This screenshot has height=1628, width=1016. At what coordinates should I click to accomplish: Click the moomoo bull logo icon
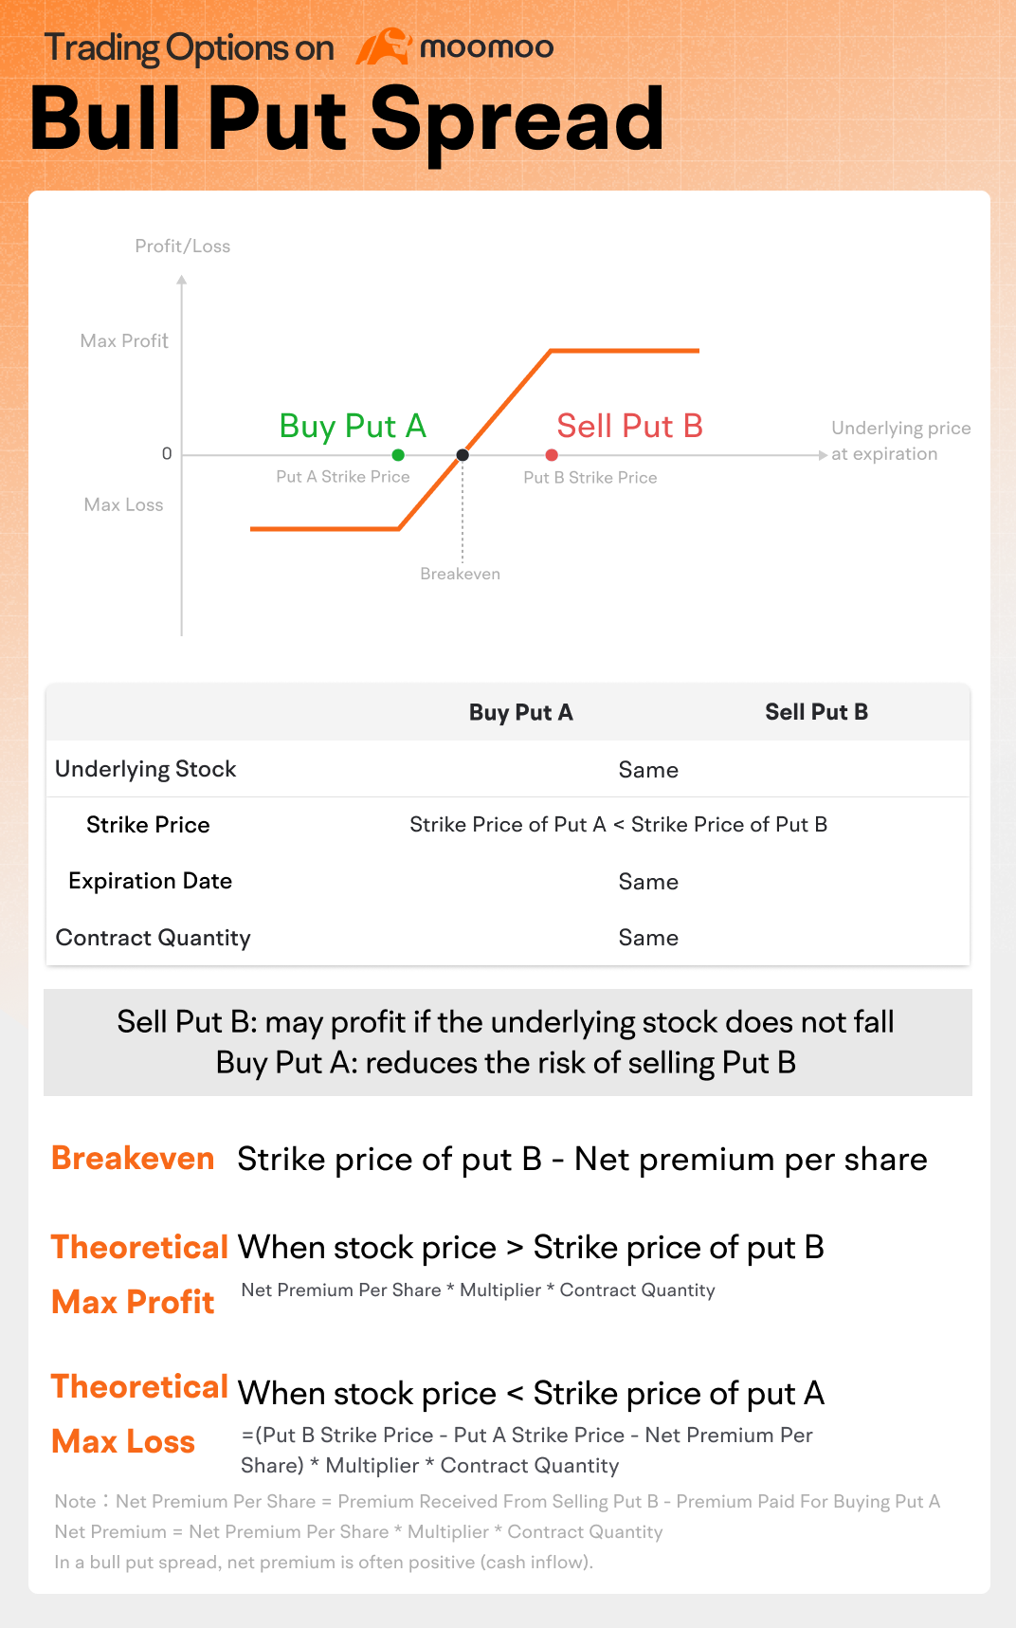pos(383,46)
